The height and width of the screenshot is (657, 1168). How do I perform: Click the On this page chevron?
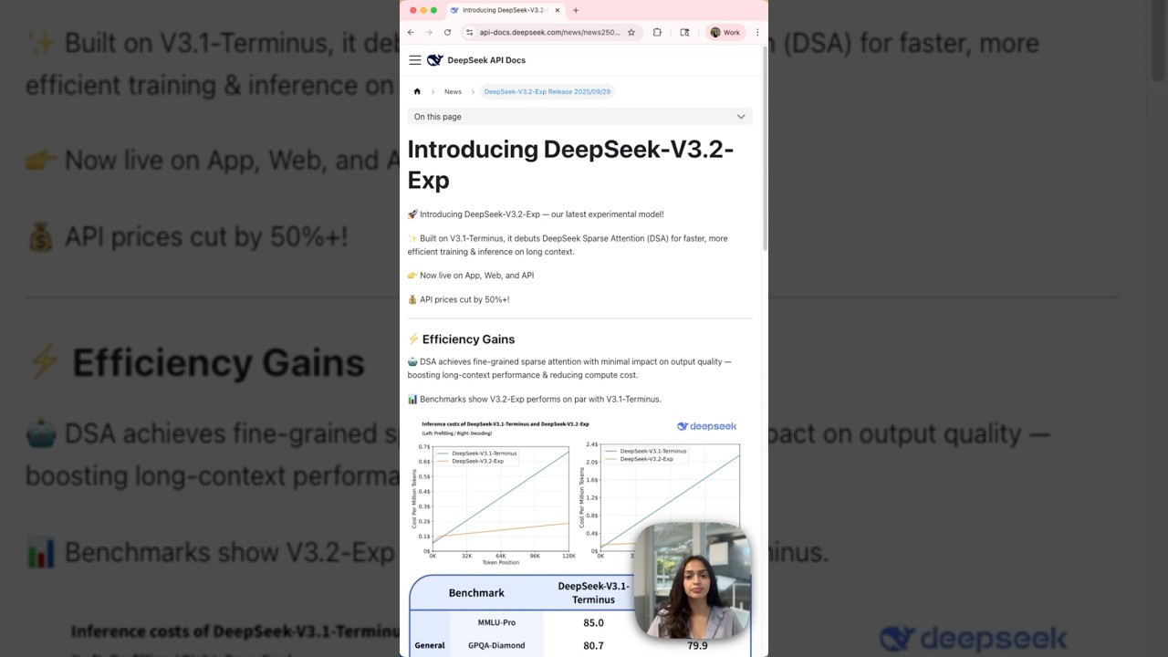pyautogui.click(x=741, y=117)
